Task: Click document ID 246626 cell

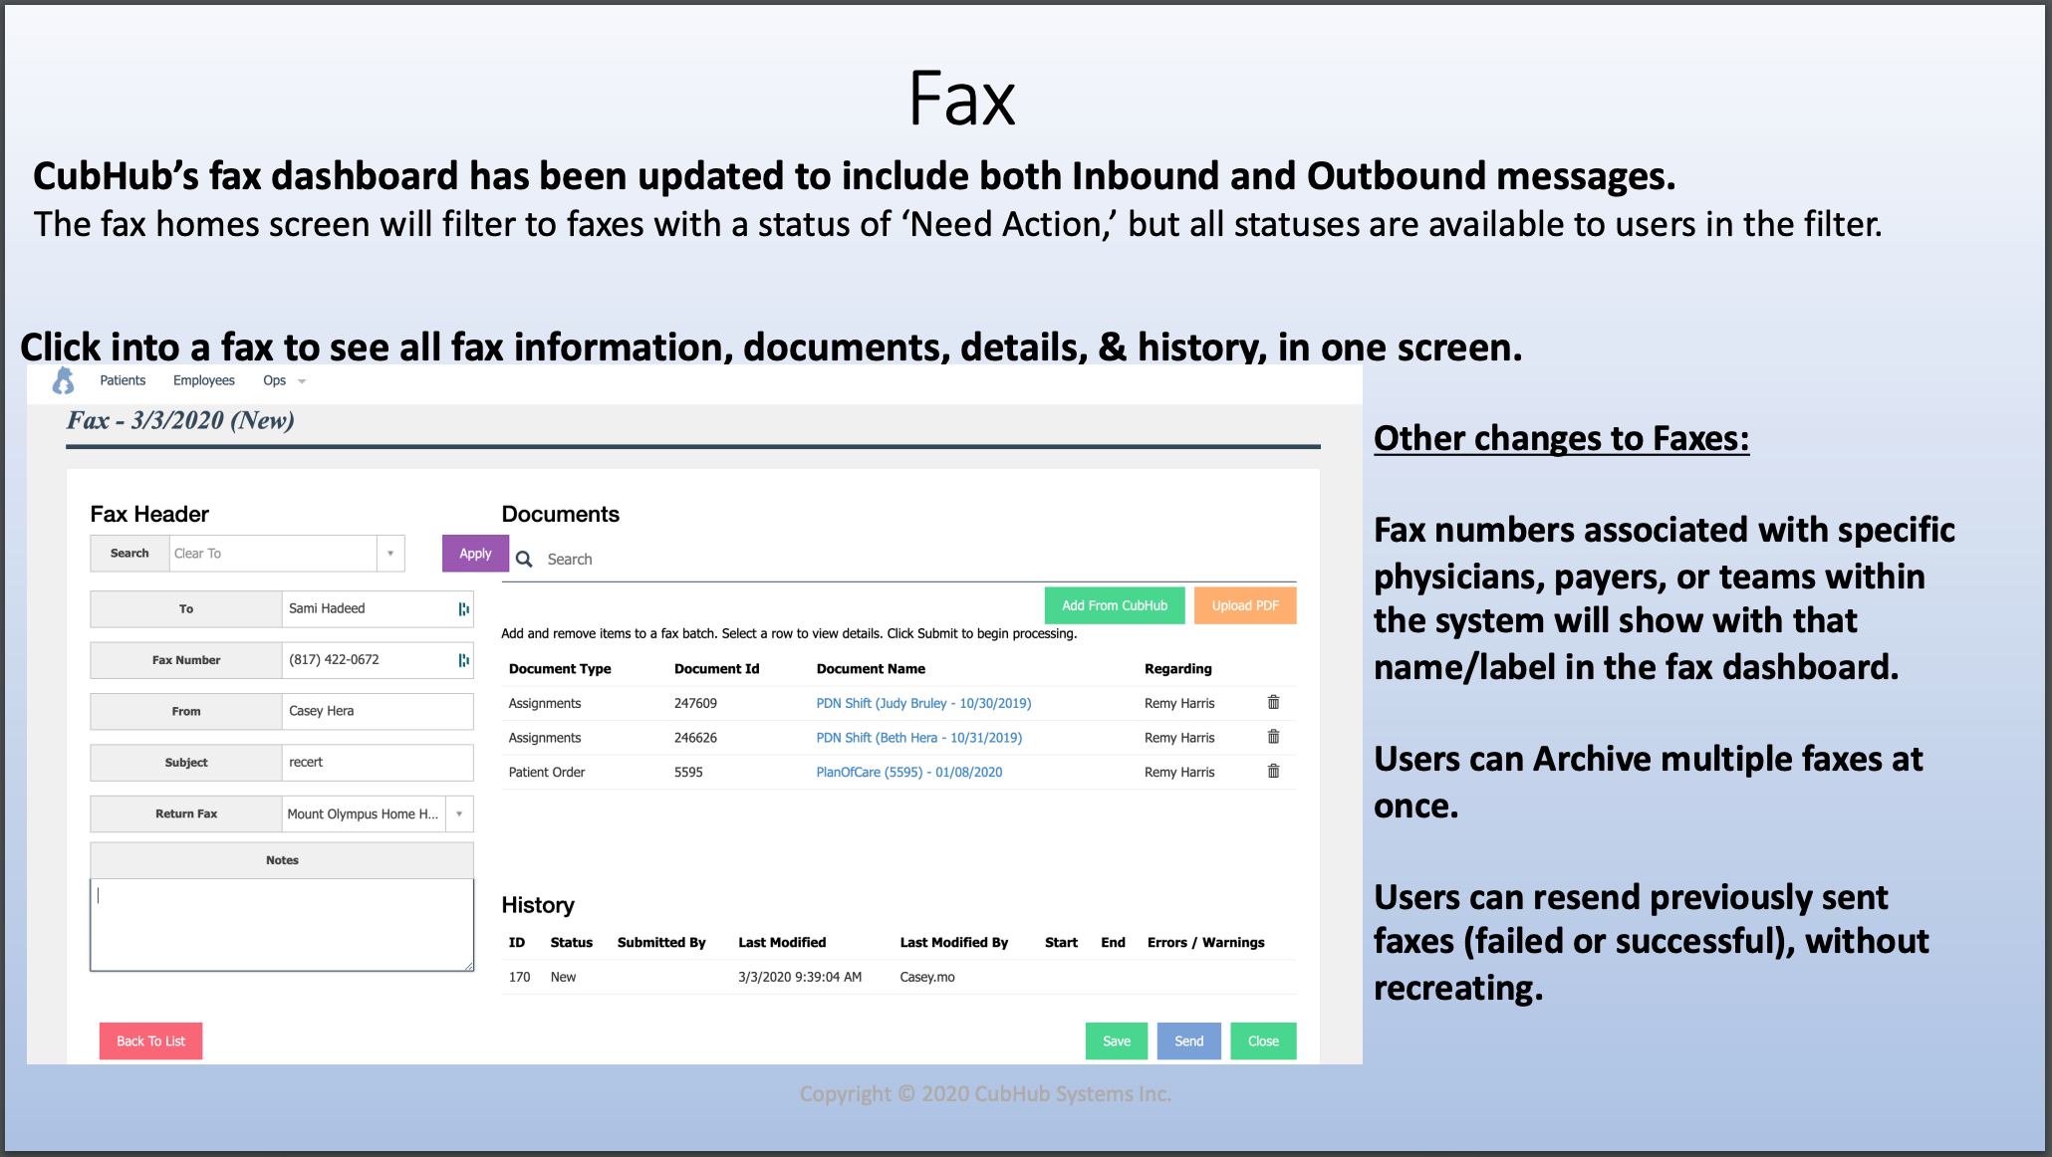Action: coord(695,738)
